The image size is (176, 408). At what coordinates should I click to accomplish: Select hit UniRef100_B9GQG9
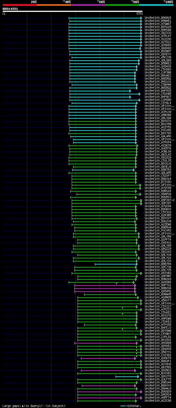point(158,391)
